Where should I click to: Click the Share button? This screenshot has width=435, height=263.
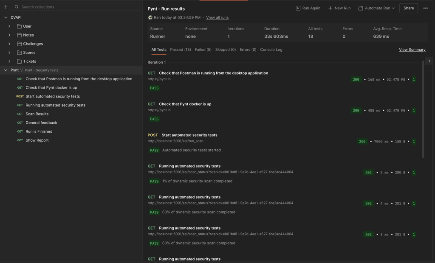pyautogui.click(x=409, y=8)
